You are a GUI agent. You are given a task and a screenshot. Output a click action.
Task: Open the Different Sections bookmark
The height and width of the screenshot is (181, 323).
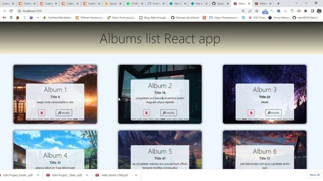[89, 18]
